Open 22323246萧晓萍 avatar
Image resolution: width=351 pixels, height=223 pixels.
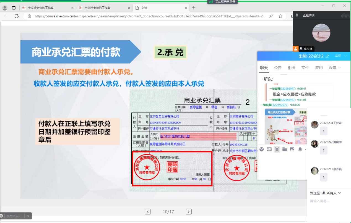[315, 144]
